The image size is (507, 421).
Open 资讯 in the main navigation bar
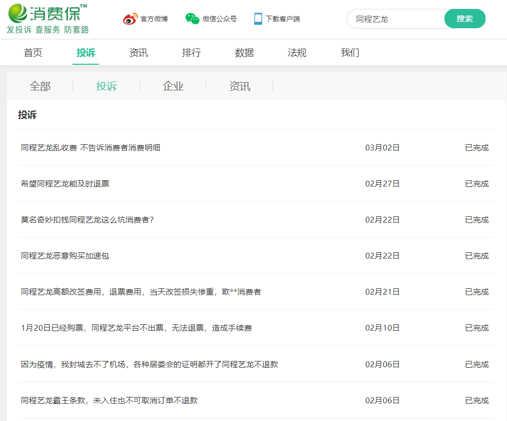138,52
